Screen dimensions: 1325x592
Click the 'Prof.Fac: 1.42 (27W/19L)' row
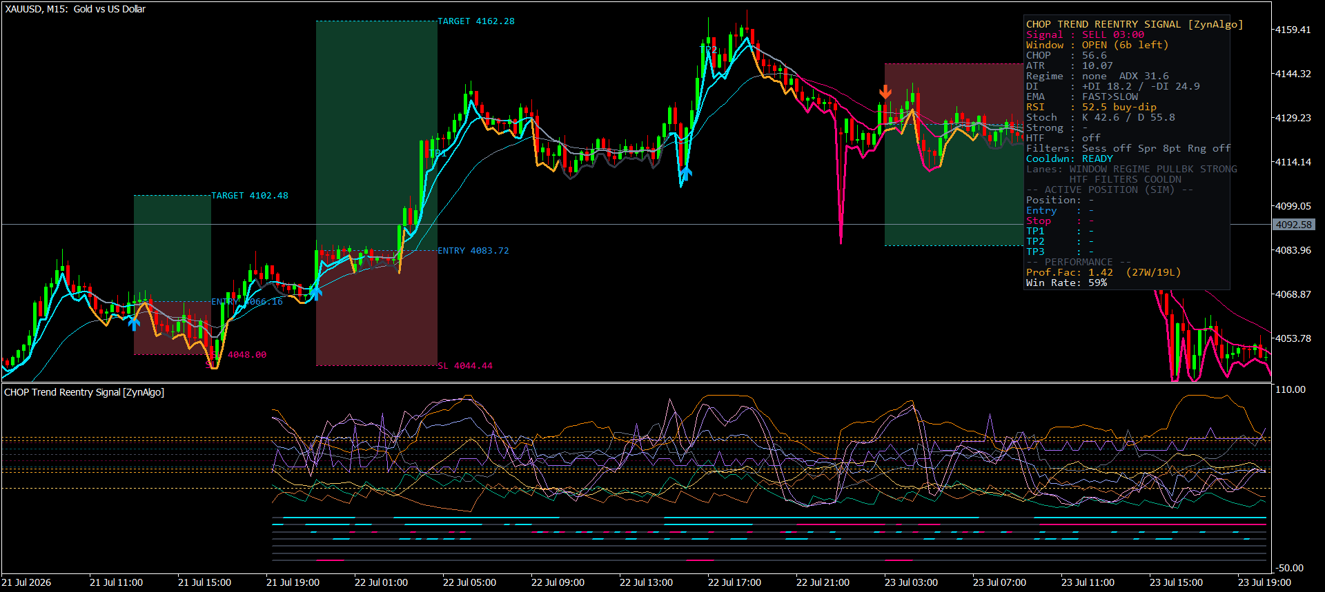[x=1103, y=272]
